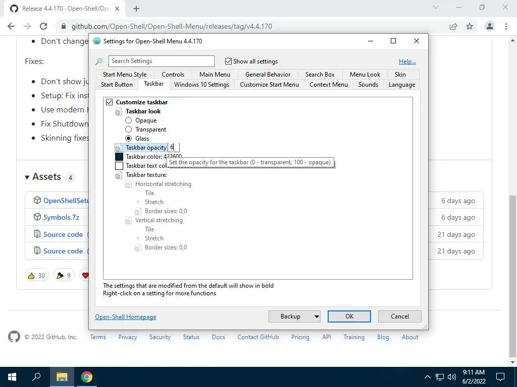Image resolution: width=517 pixels, height=387 pixels.
Task: Open the Contact GitHub footer link
Action: click(x=258, y=337)
